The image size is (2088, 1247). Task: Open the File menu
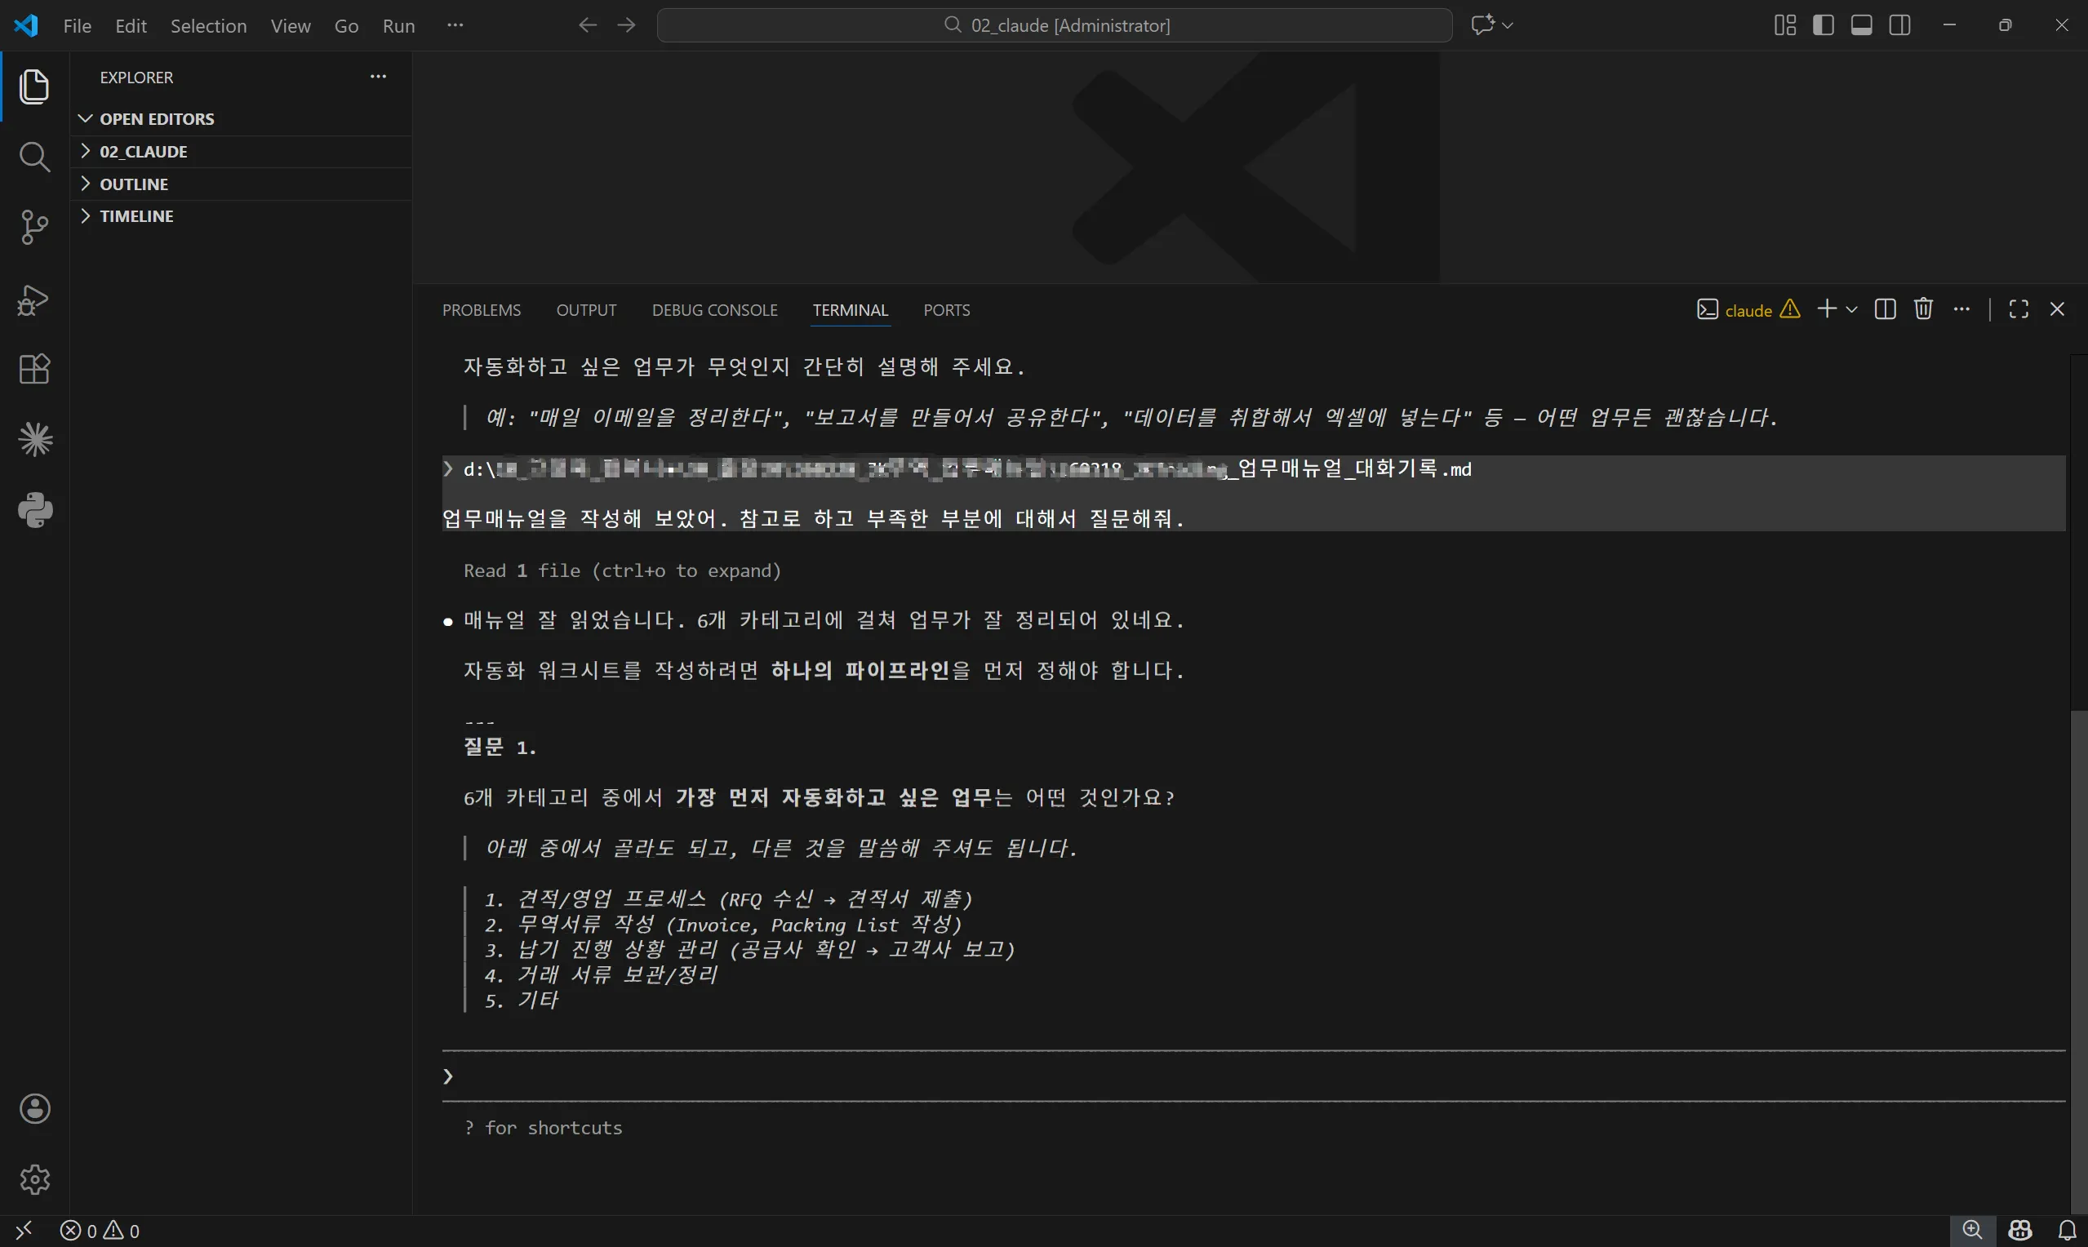tap(77, 25)
